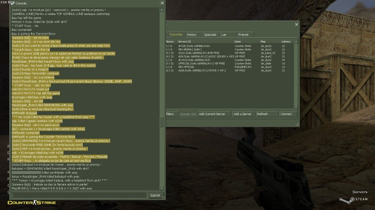Open the Spectate tab
The image size is (375, 210).
(x=210, y=35)
